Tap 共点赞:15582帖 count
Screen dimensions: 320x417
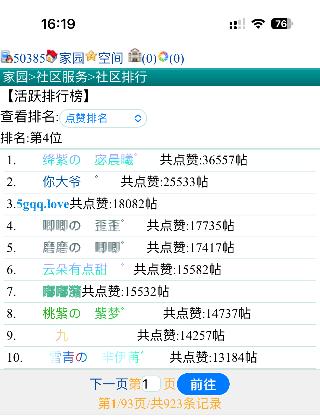[x=178, y=270]
